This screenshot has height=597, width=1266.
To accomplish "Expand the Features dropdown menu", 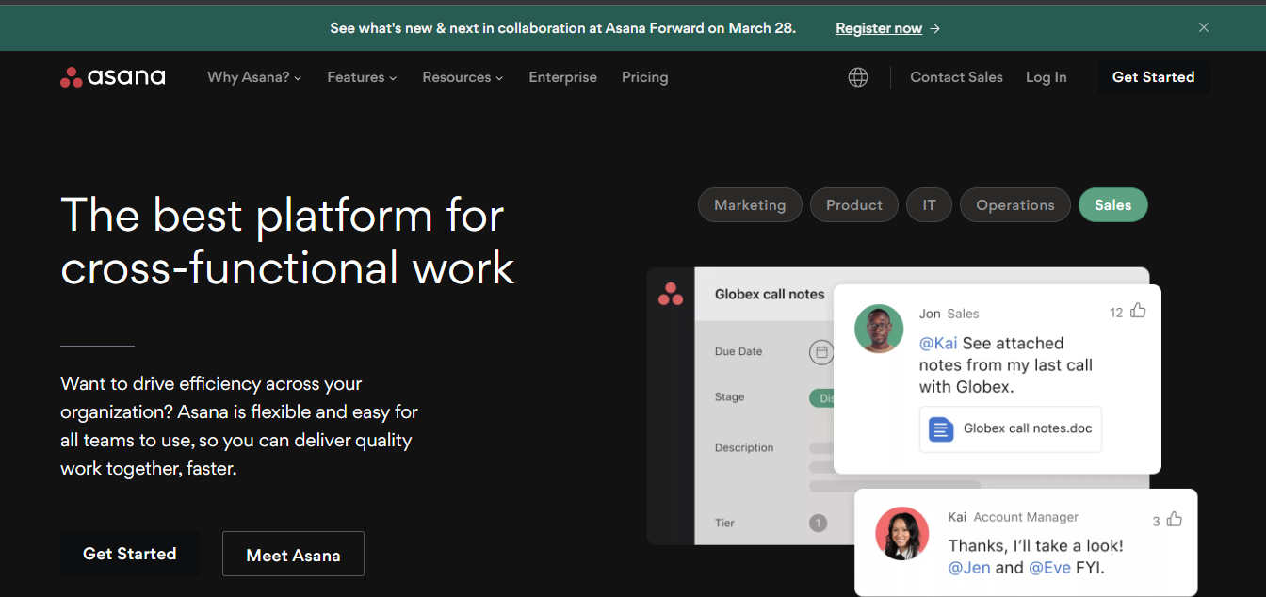I will coord(362,77).
